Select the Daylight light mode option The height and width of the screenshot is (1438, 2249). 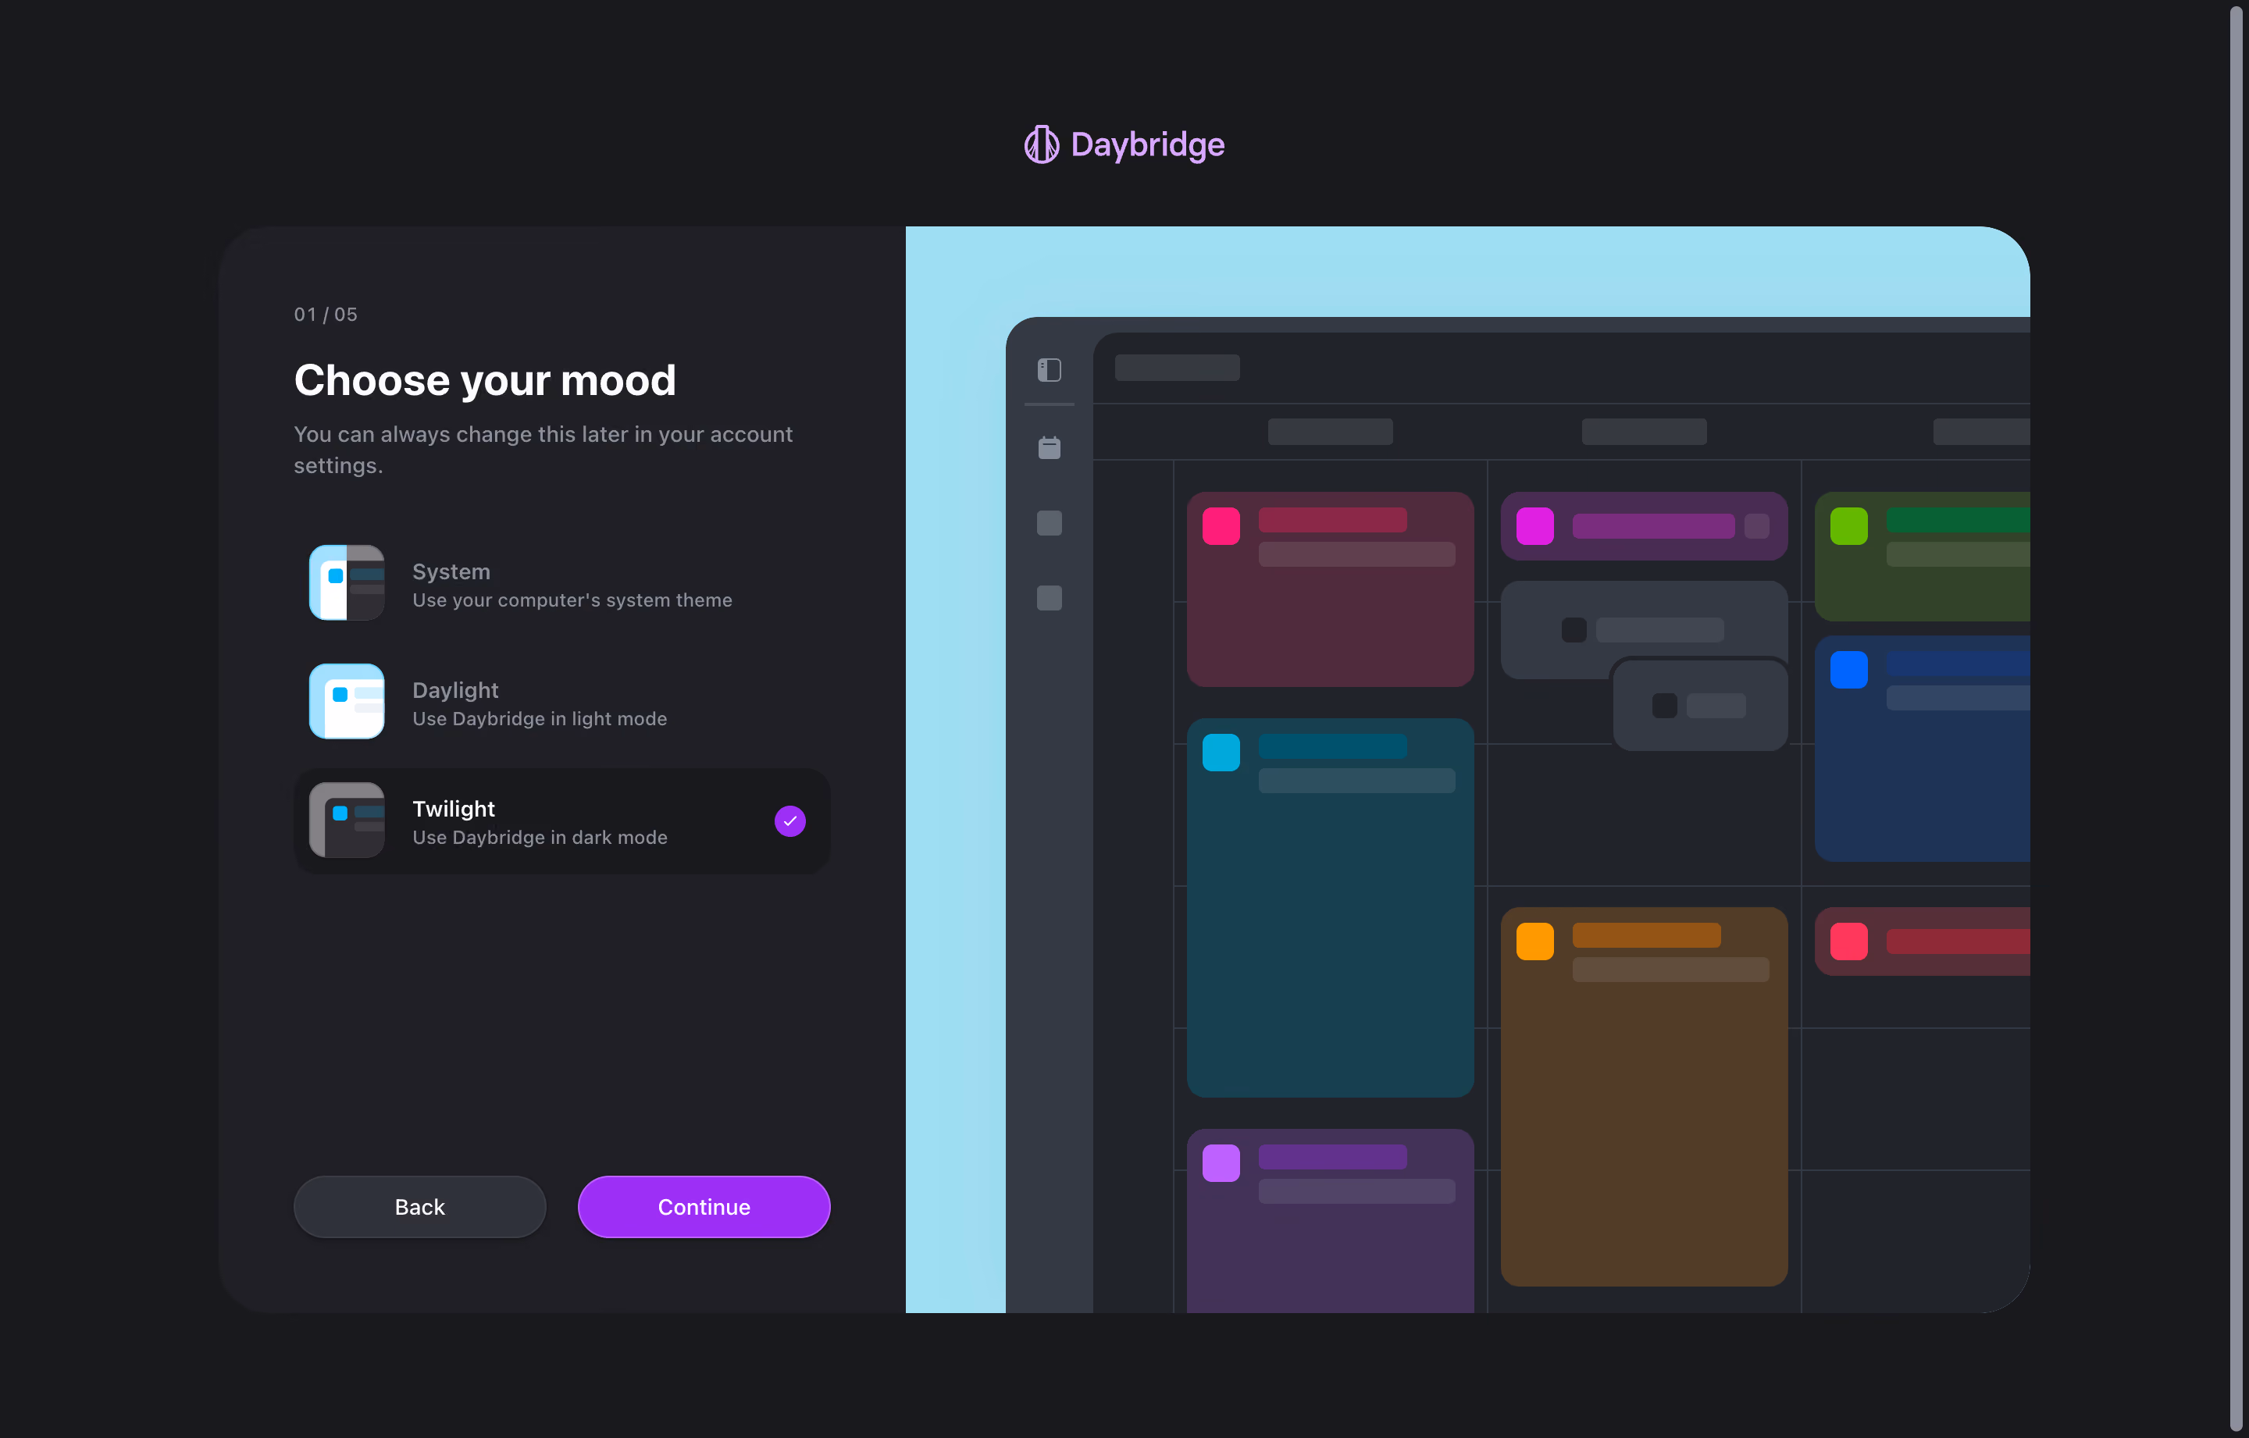pos(561,702)
